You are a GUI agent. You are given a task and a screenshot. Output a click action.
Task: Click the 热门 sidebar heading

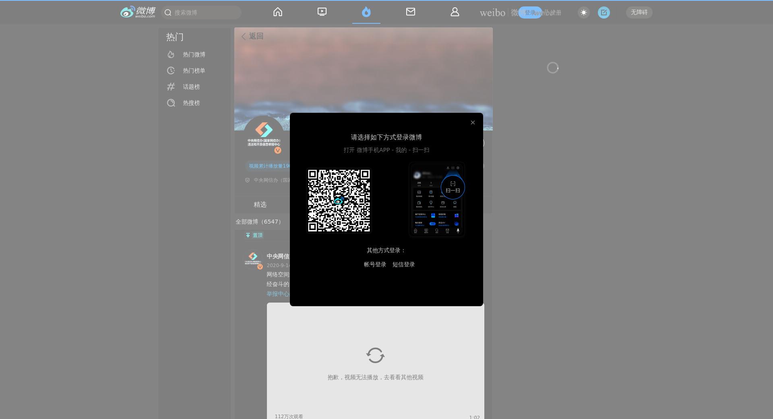(175, 37)
